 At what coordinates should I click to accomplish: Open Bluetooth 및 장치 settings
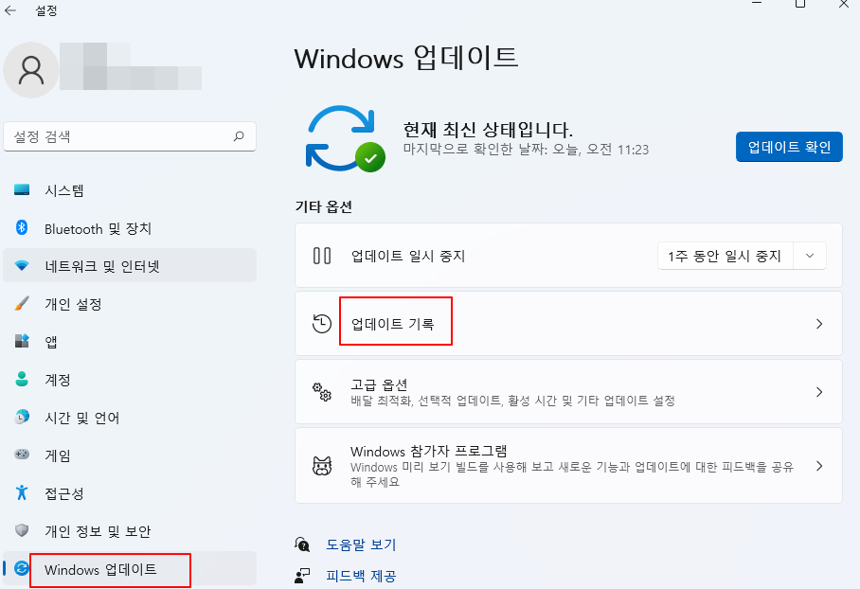pos(130,228)
